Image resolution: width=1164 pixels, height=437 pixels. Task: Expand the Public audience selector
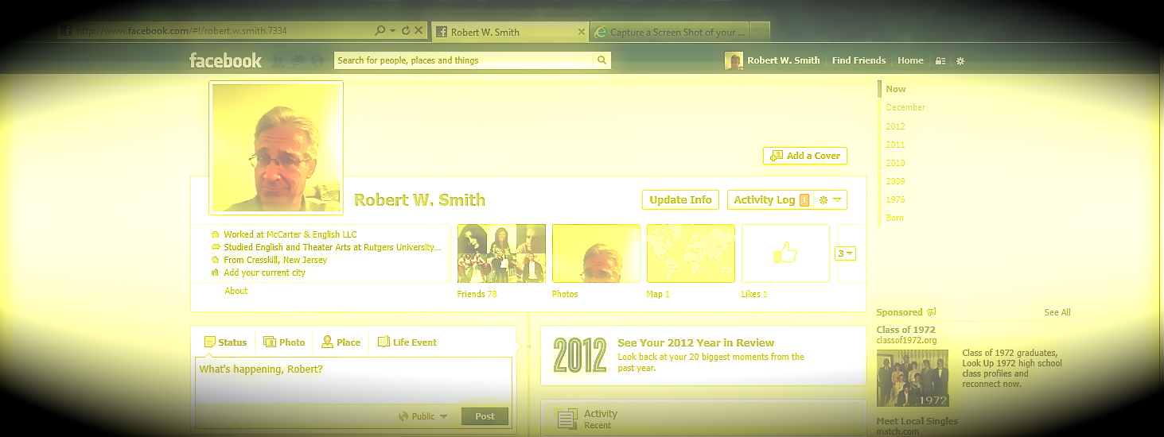[x=423, y=416]
